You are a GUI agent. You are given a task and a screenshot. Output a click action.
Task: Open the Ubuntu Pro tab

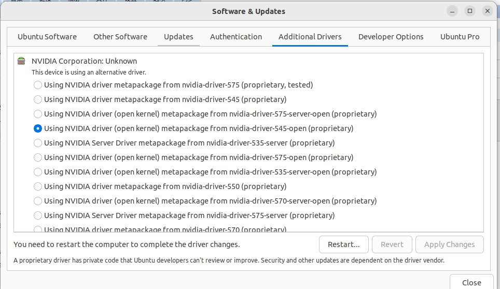pyautogui.click(x=460, y=37)
